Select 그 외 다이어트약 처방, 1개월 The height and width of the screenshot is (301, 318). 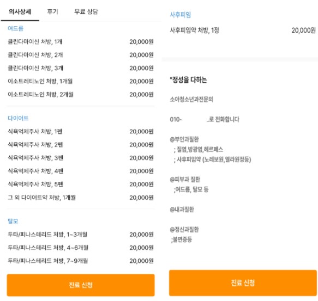(x=81, y=198)
